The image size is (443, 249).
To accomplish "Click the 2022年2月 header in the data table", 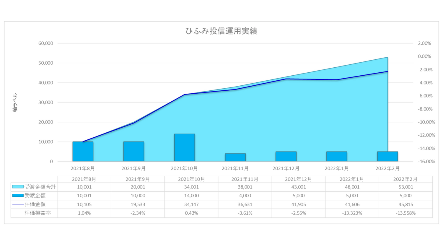I will pos(405,179).
